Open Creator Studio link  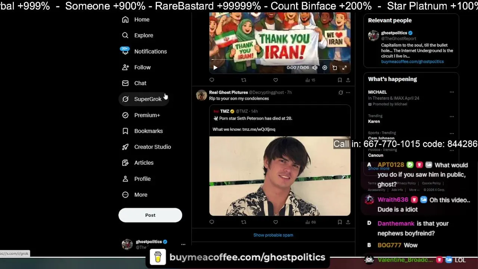click(x=153, y=147)
